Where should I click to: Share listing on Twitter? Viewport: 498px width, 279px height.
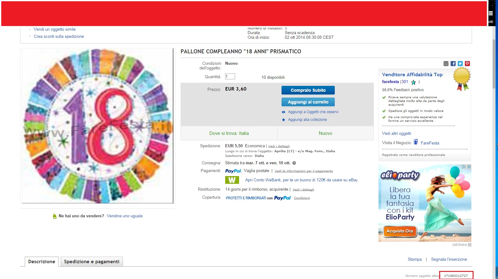[x=460, y=64]
